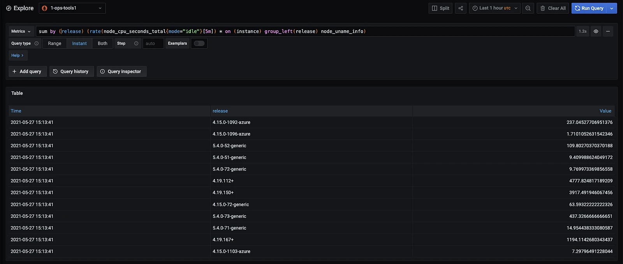Click the value 7.29796491228044
This screenshot has height=264, width=623.
pyautogui.click(x=592, y=251)
